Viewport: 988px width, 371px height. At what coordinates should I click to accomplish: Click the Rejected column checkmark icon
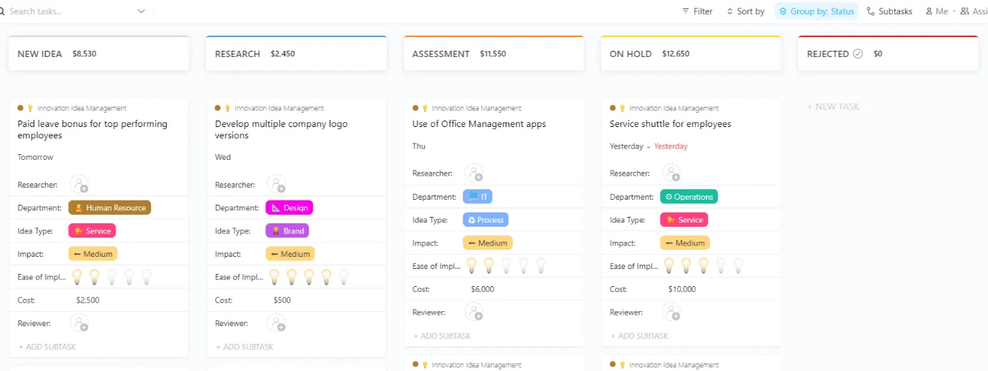pos(858,54)
